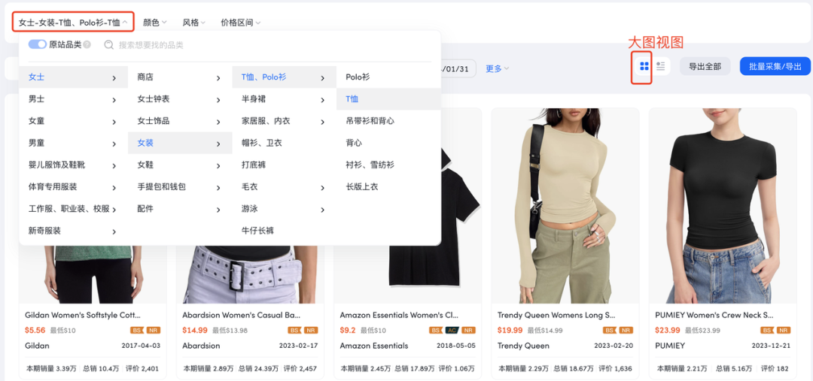Open Trendy Queen beige top product image
Image resolution: width=813 pixels, height=381 pixels.
coord(565,205)
